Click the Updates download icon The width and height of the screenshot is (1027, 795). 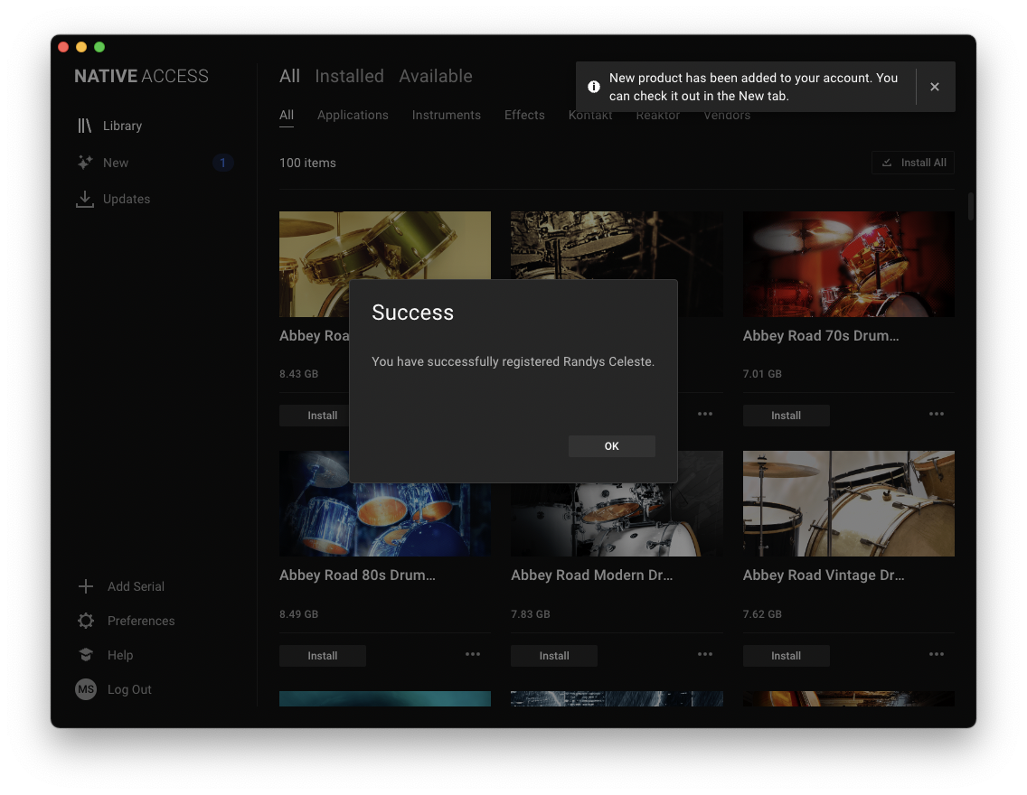coord(85,199)
